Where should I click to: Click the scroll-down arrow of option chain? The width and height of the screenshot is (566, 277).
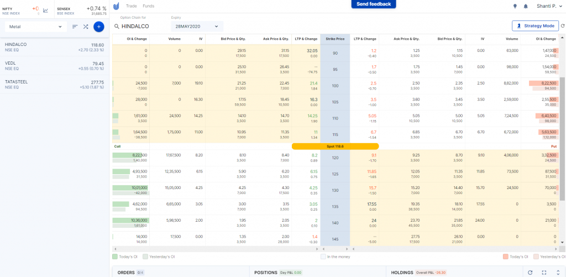pos(562,243)
